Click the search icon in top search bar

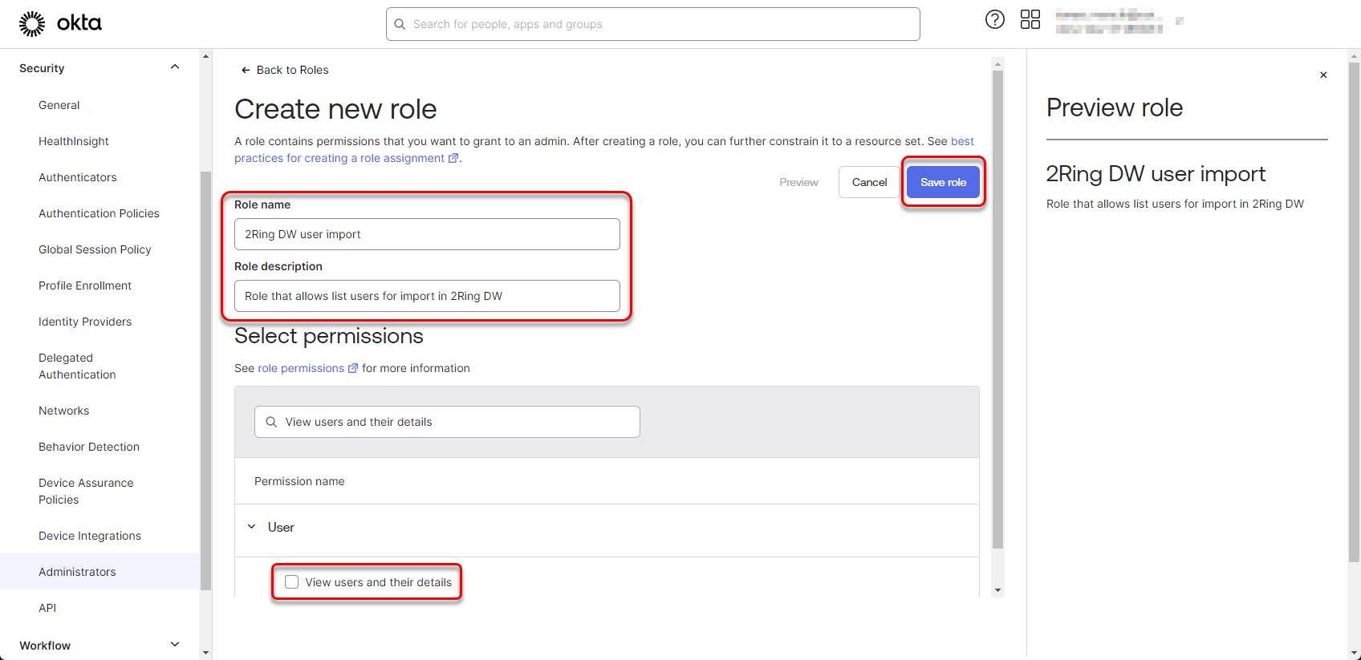coord(400,25)
